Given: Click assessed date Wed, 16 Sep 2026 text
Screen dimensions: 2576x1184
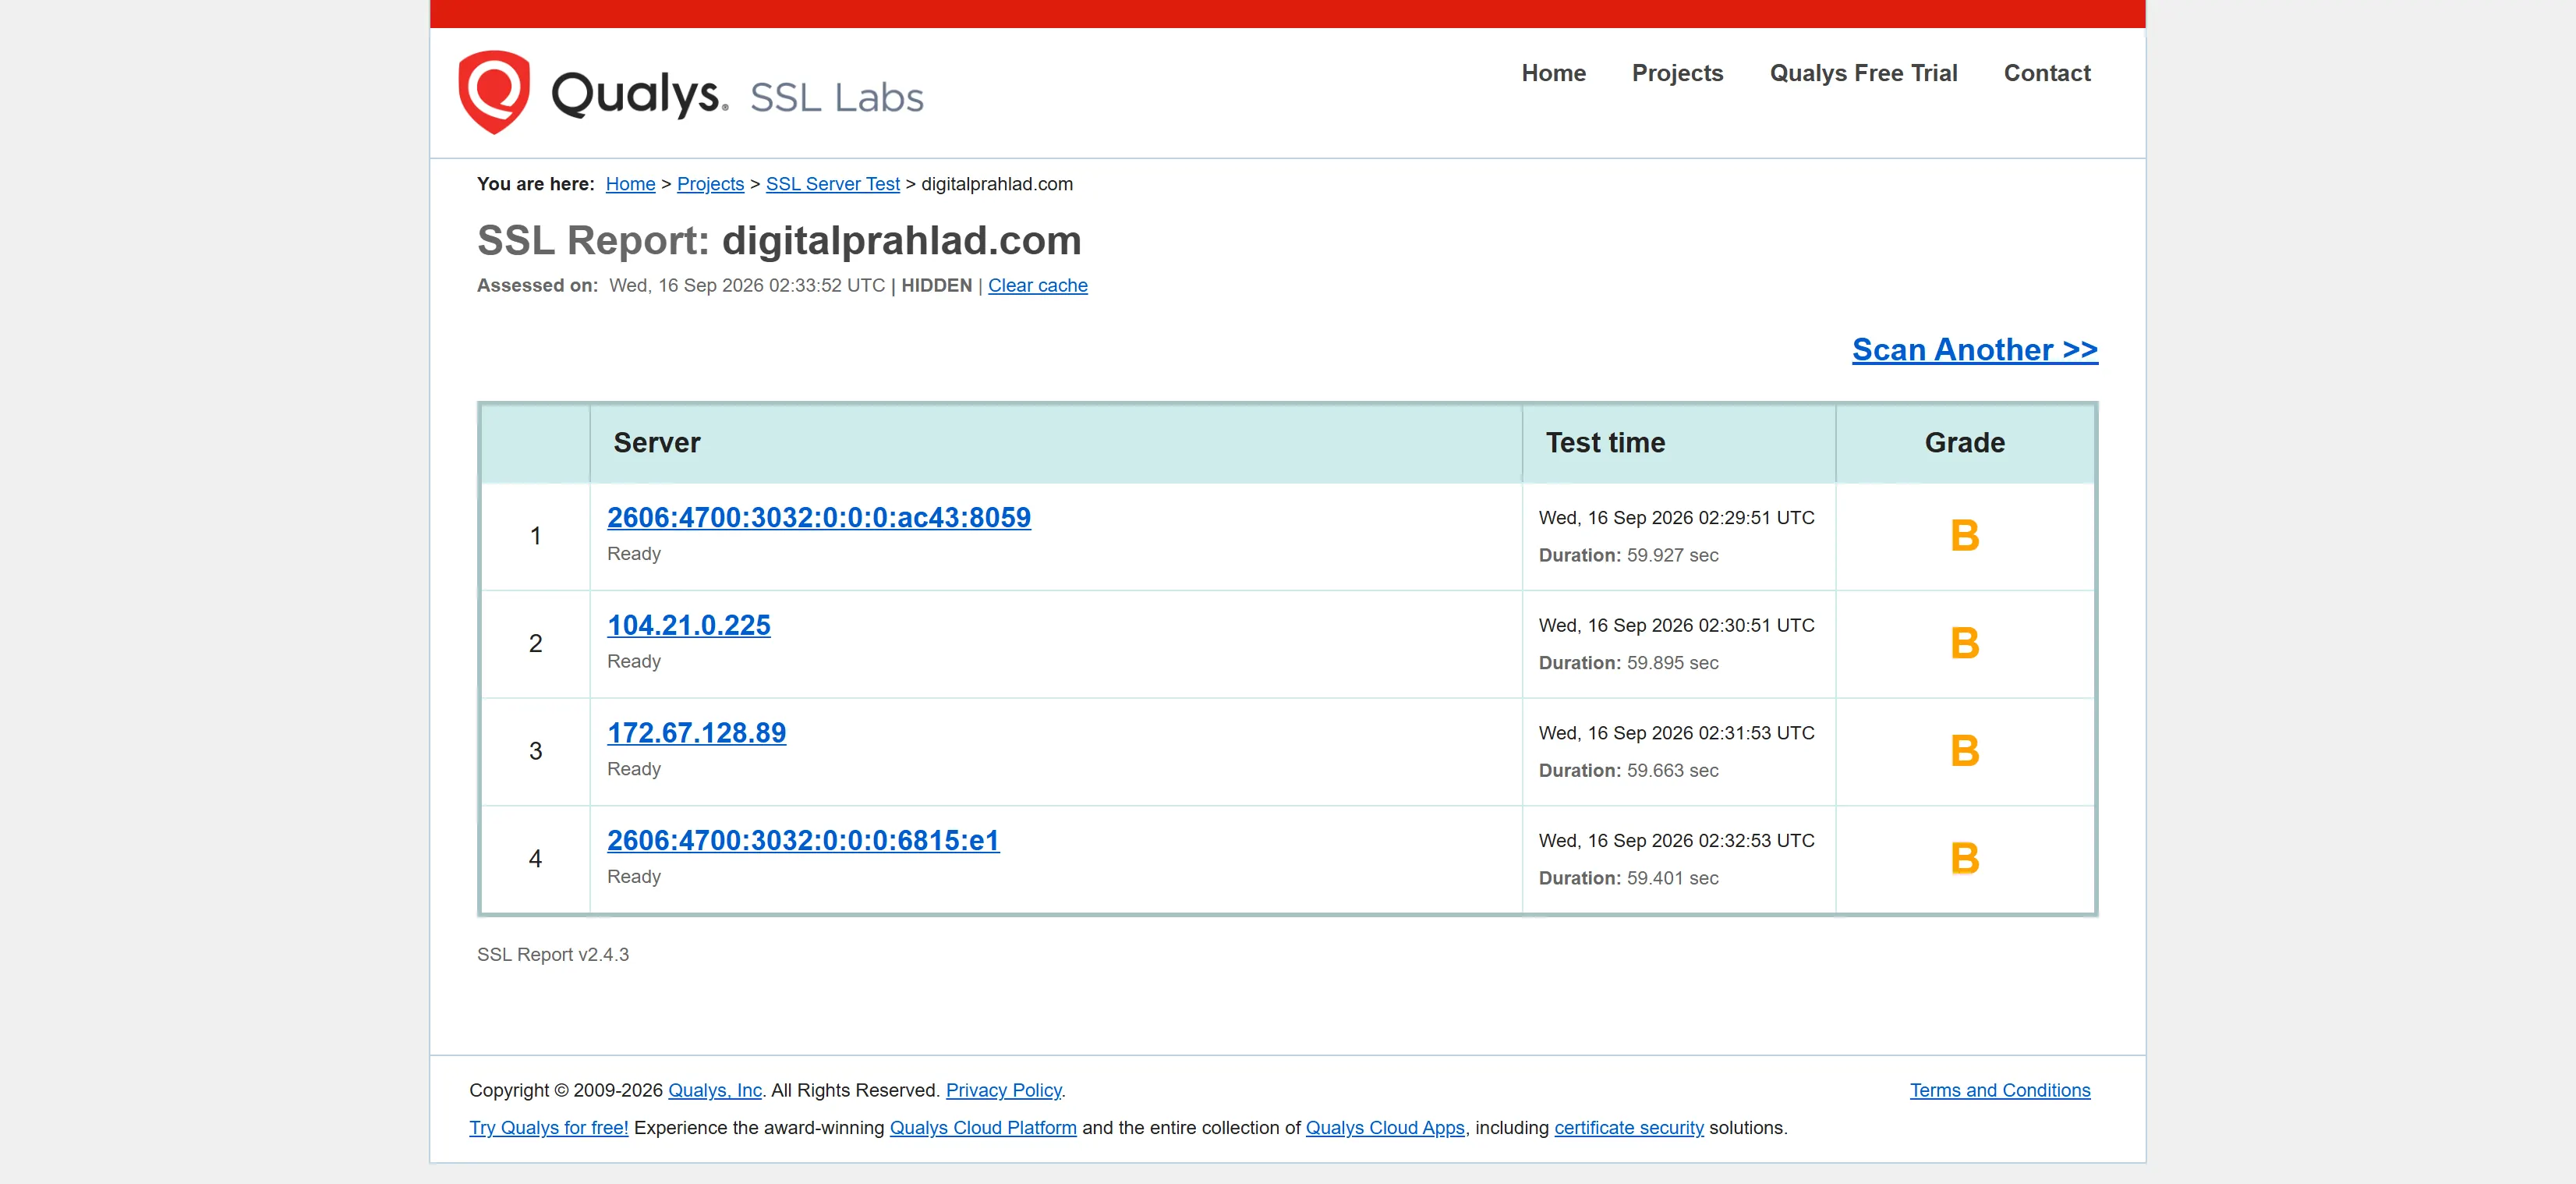Looking at the screenshot, I should (x=746, y=285).
